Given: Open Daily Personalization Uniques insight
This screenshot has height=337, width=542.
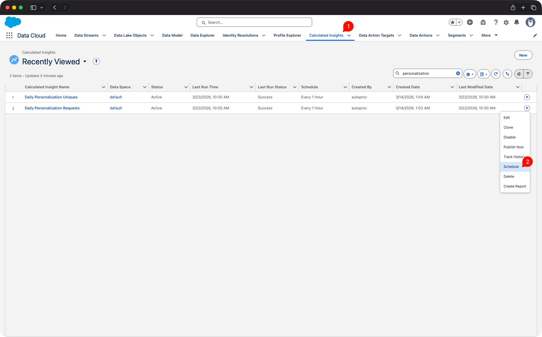Looking at the screenshot, I should point(51,97).
